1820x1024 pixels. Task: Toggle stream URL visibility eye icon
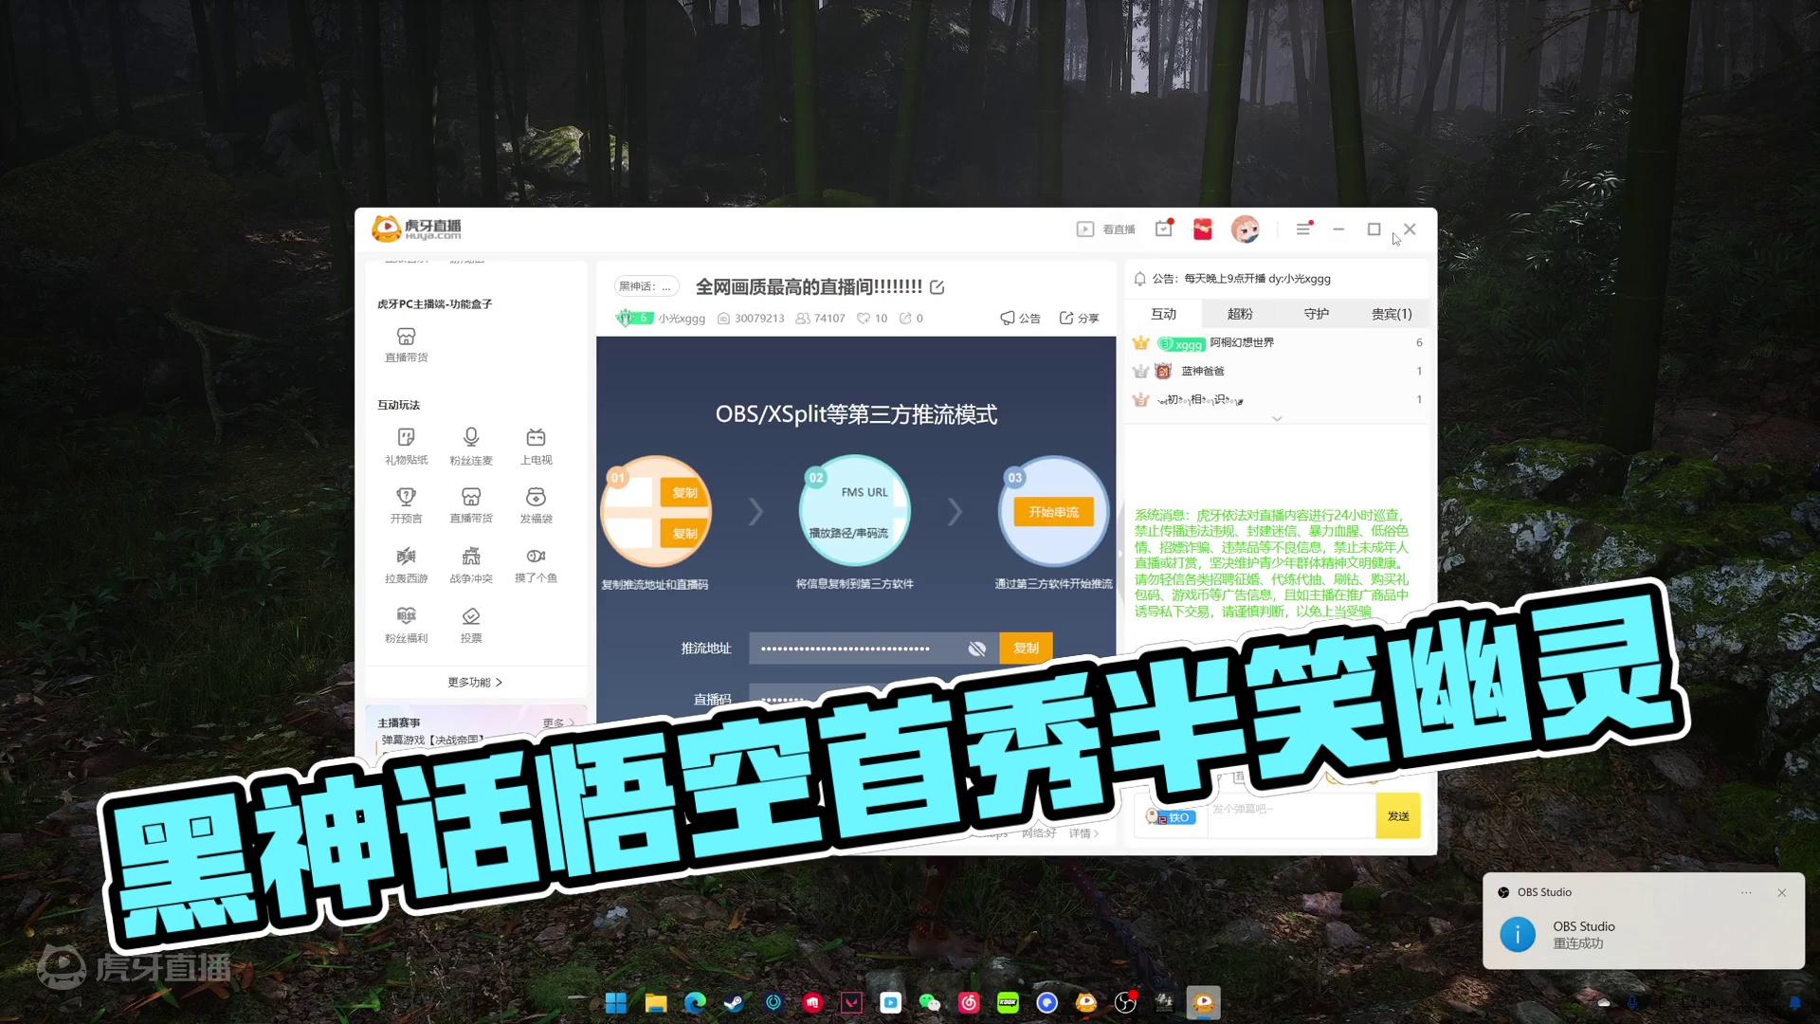pos(977,649)
